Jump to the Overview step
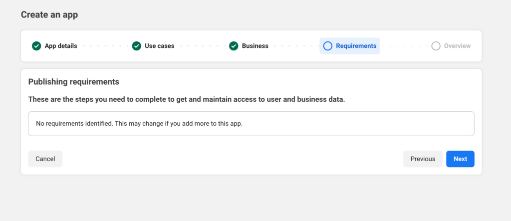Image resolution: width=511 pixels, height=221 pixels. tap(457, 46)
